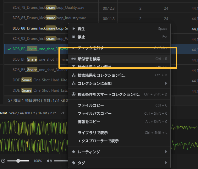
Task: Choose ライブラリで表示 from the menu
Action: point(119,133)
